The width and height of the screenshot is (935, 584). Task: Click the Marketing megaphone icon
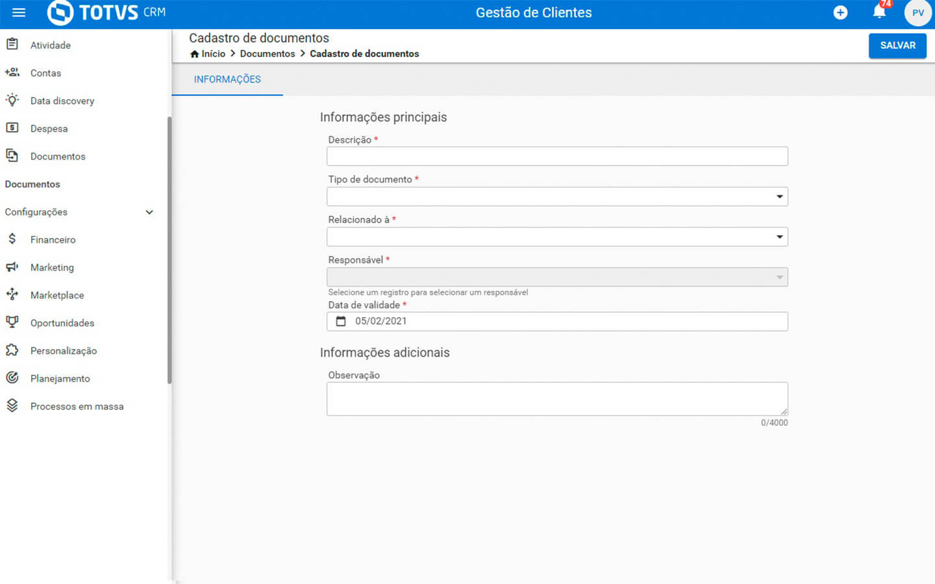12,267
